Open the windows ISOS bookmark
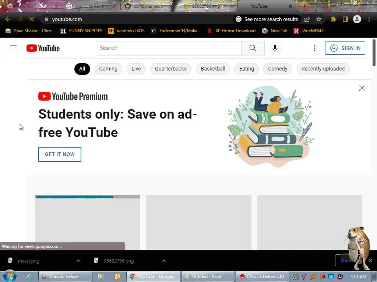The height and width of the screenshot is (282, 377). pos(127,31)
